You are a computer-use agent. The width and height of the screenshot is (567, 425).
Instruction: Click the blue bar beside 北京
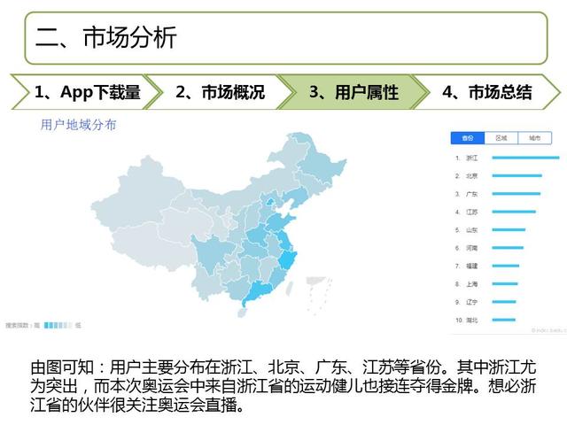517,175
